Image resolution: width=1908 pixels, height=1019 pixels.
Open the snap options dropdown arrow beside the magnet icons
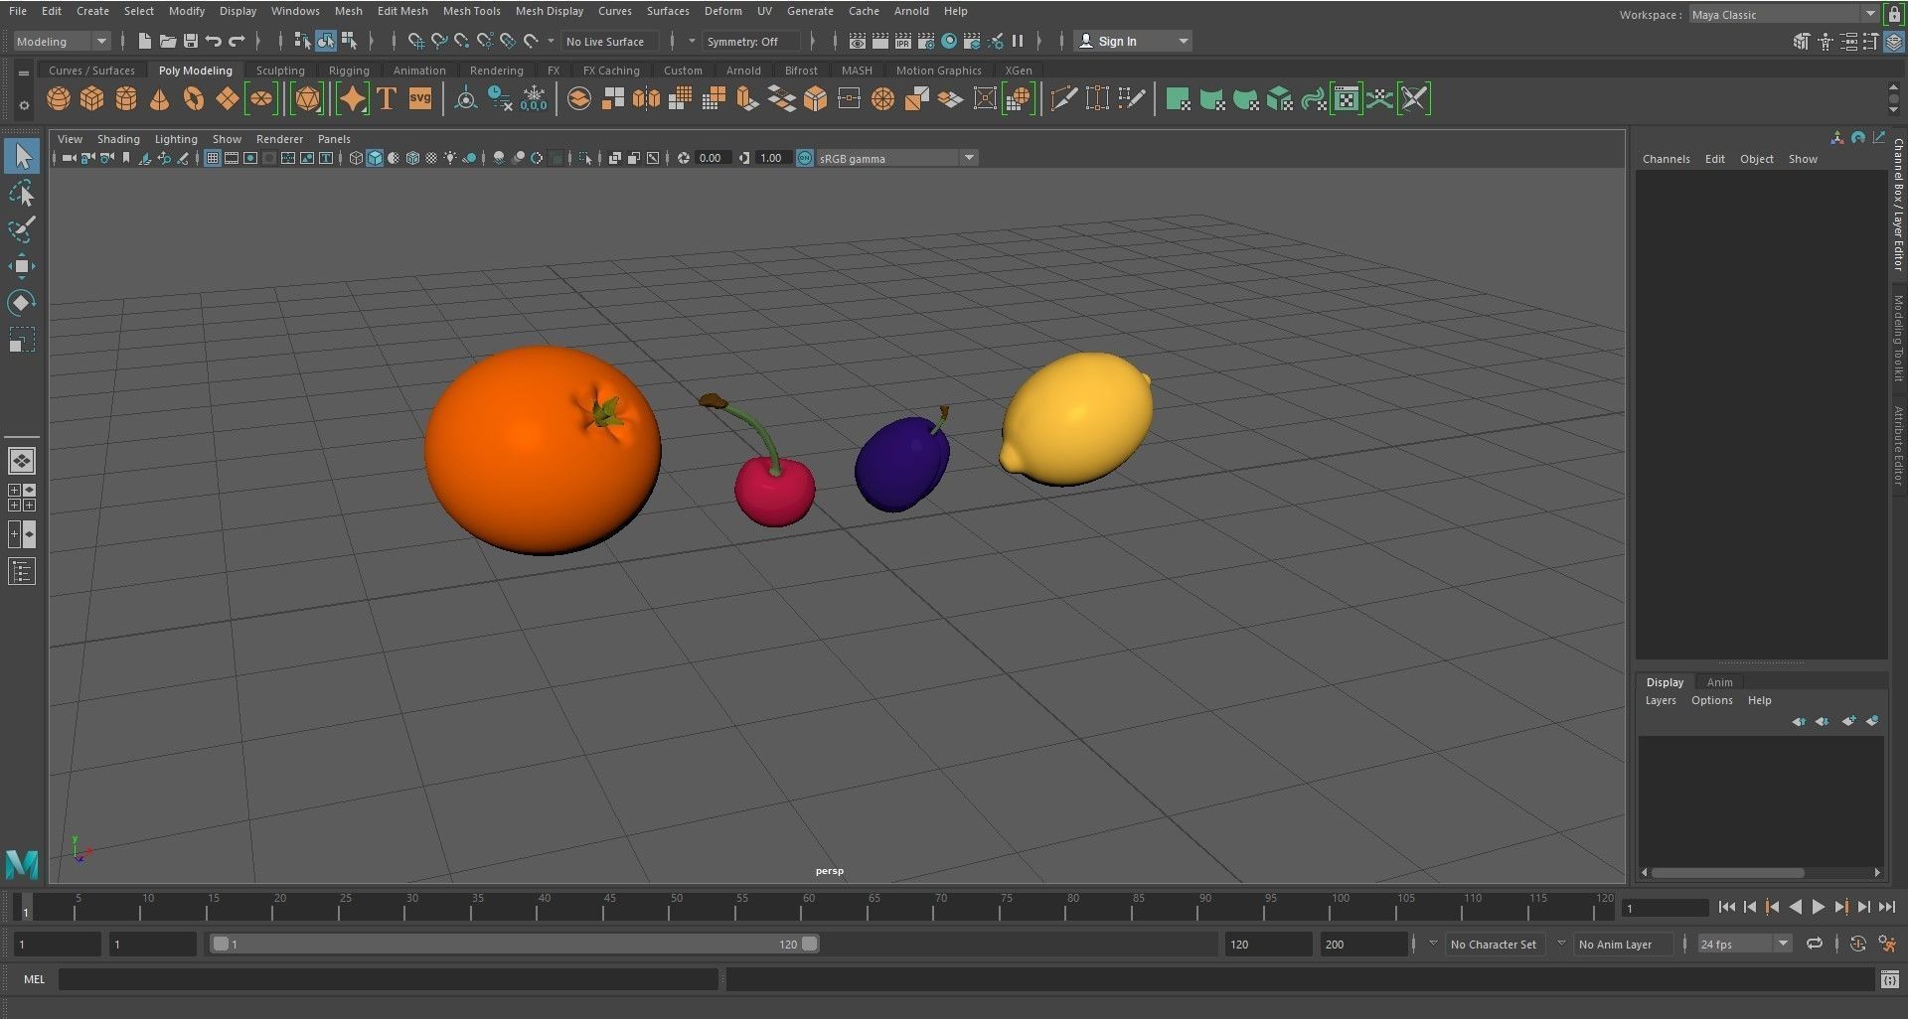[551, 41]
